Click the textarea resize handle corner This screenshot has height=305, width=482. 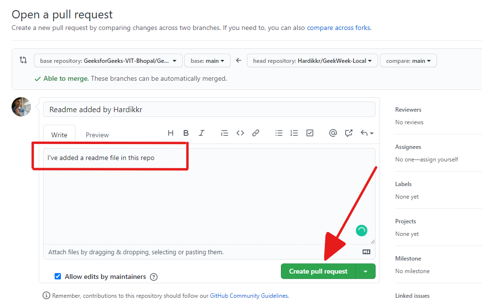tap(373, 242)
